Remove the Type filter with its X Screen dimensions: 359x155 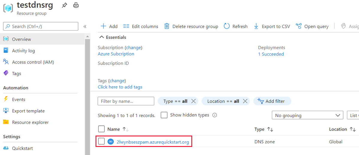point(193,101)
